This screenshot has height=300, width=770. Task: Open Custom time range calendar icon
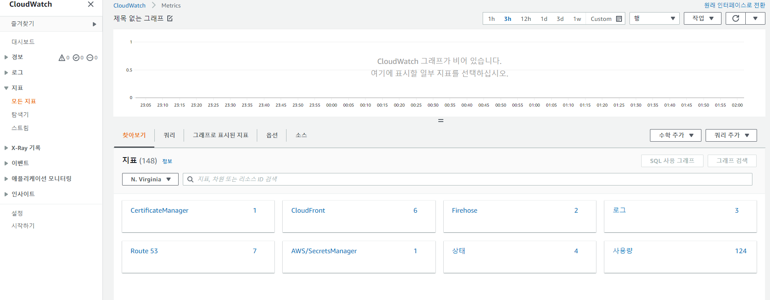[x=619, y=19]
